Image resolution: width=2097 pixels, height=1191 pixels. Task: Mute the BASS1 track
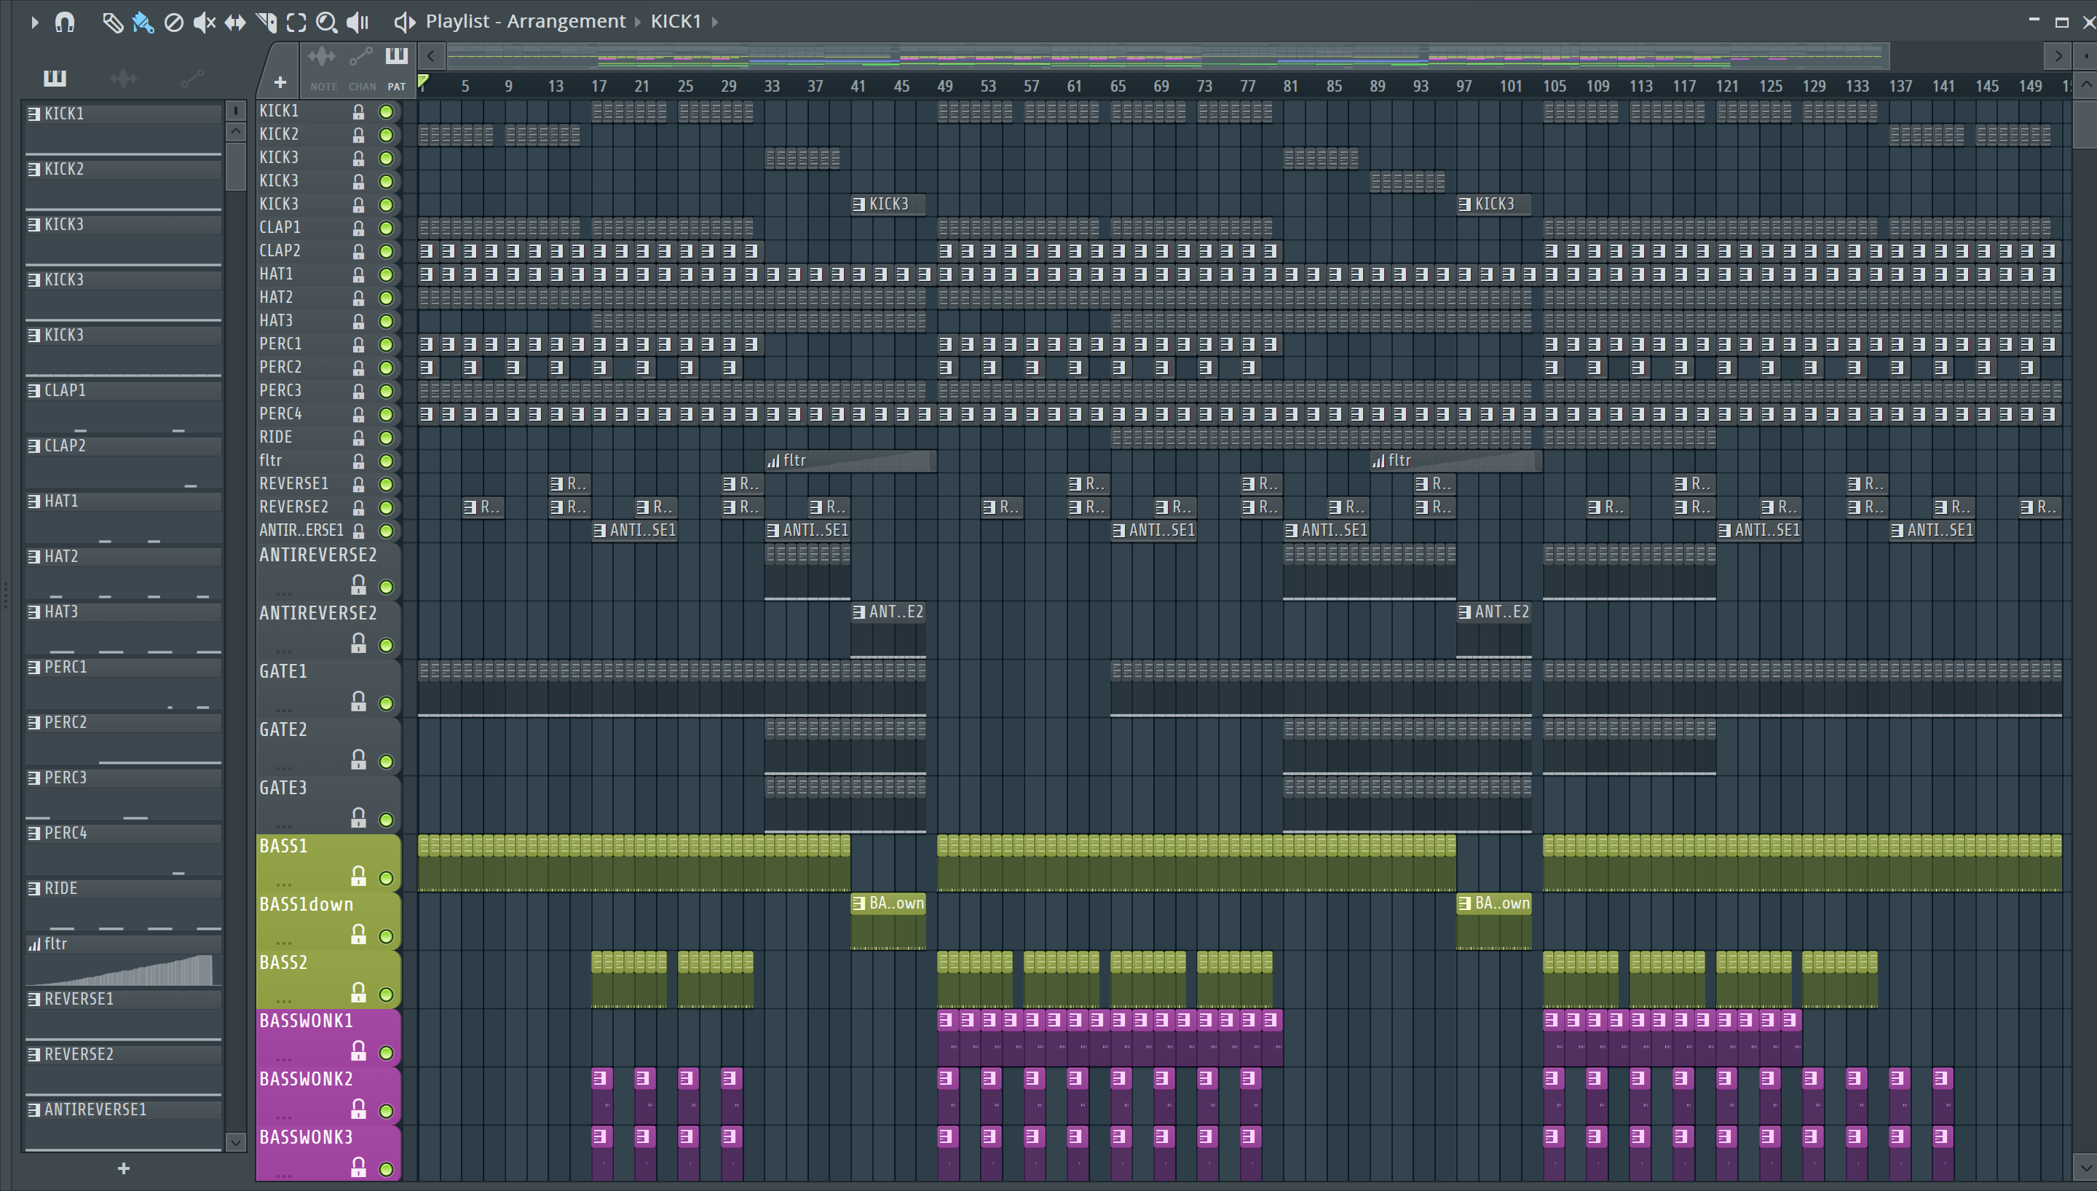pyautogui.click(x=386, y=879)
